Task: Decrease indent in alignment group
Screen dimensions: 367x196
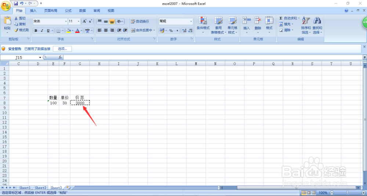Action: point(119,30)
